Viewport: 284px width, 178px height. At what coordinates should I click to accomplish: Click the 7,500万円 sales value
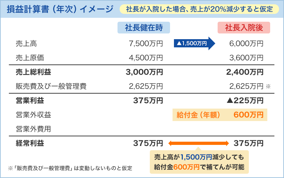coord(146,43)
